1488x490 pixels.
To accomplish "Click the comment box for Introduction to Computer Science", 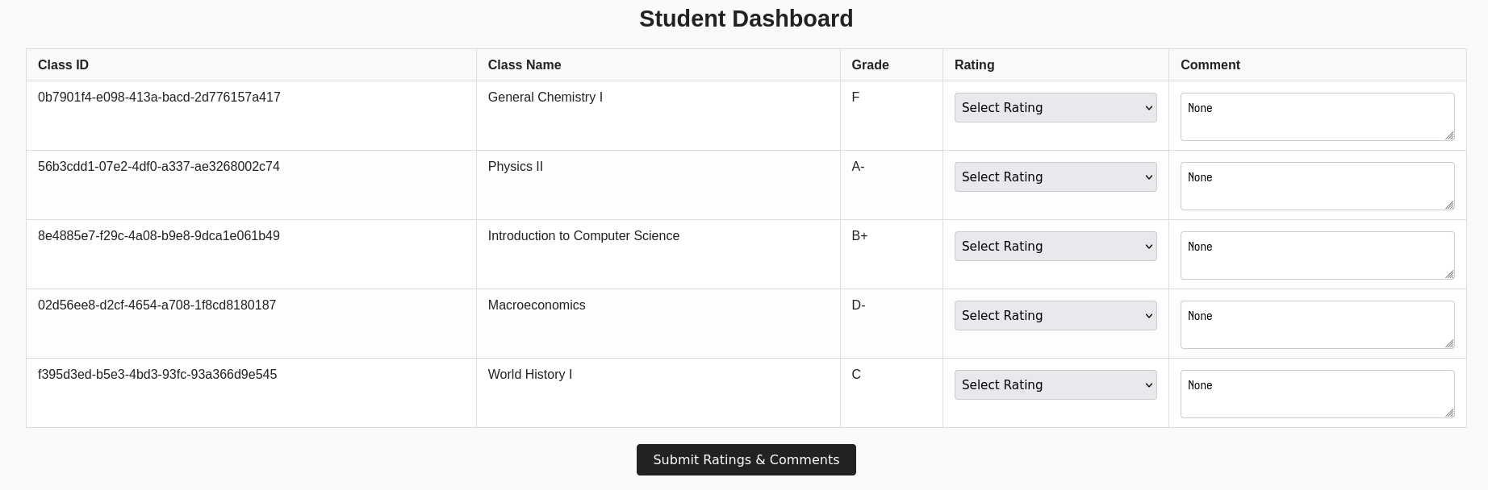I will (x=1317, y=255).
